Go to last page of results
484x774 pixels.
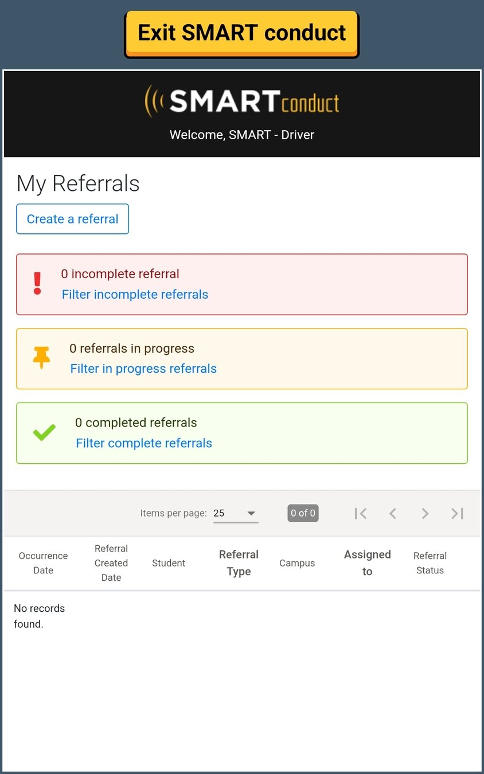457,514
